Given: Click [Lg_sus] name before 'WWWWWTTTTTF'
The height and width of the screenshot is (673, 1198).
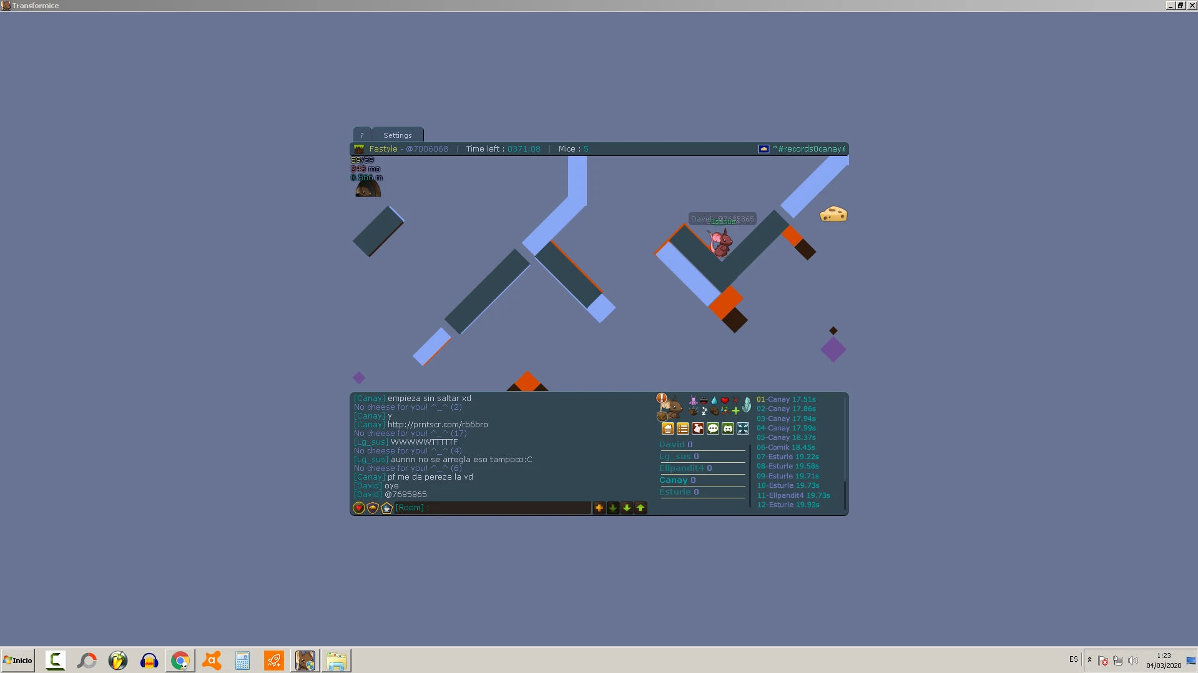Looking at the screenshot, I should tap(371, 442).
